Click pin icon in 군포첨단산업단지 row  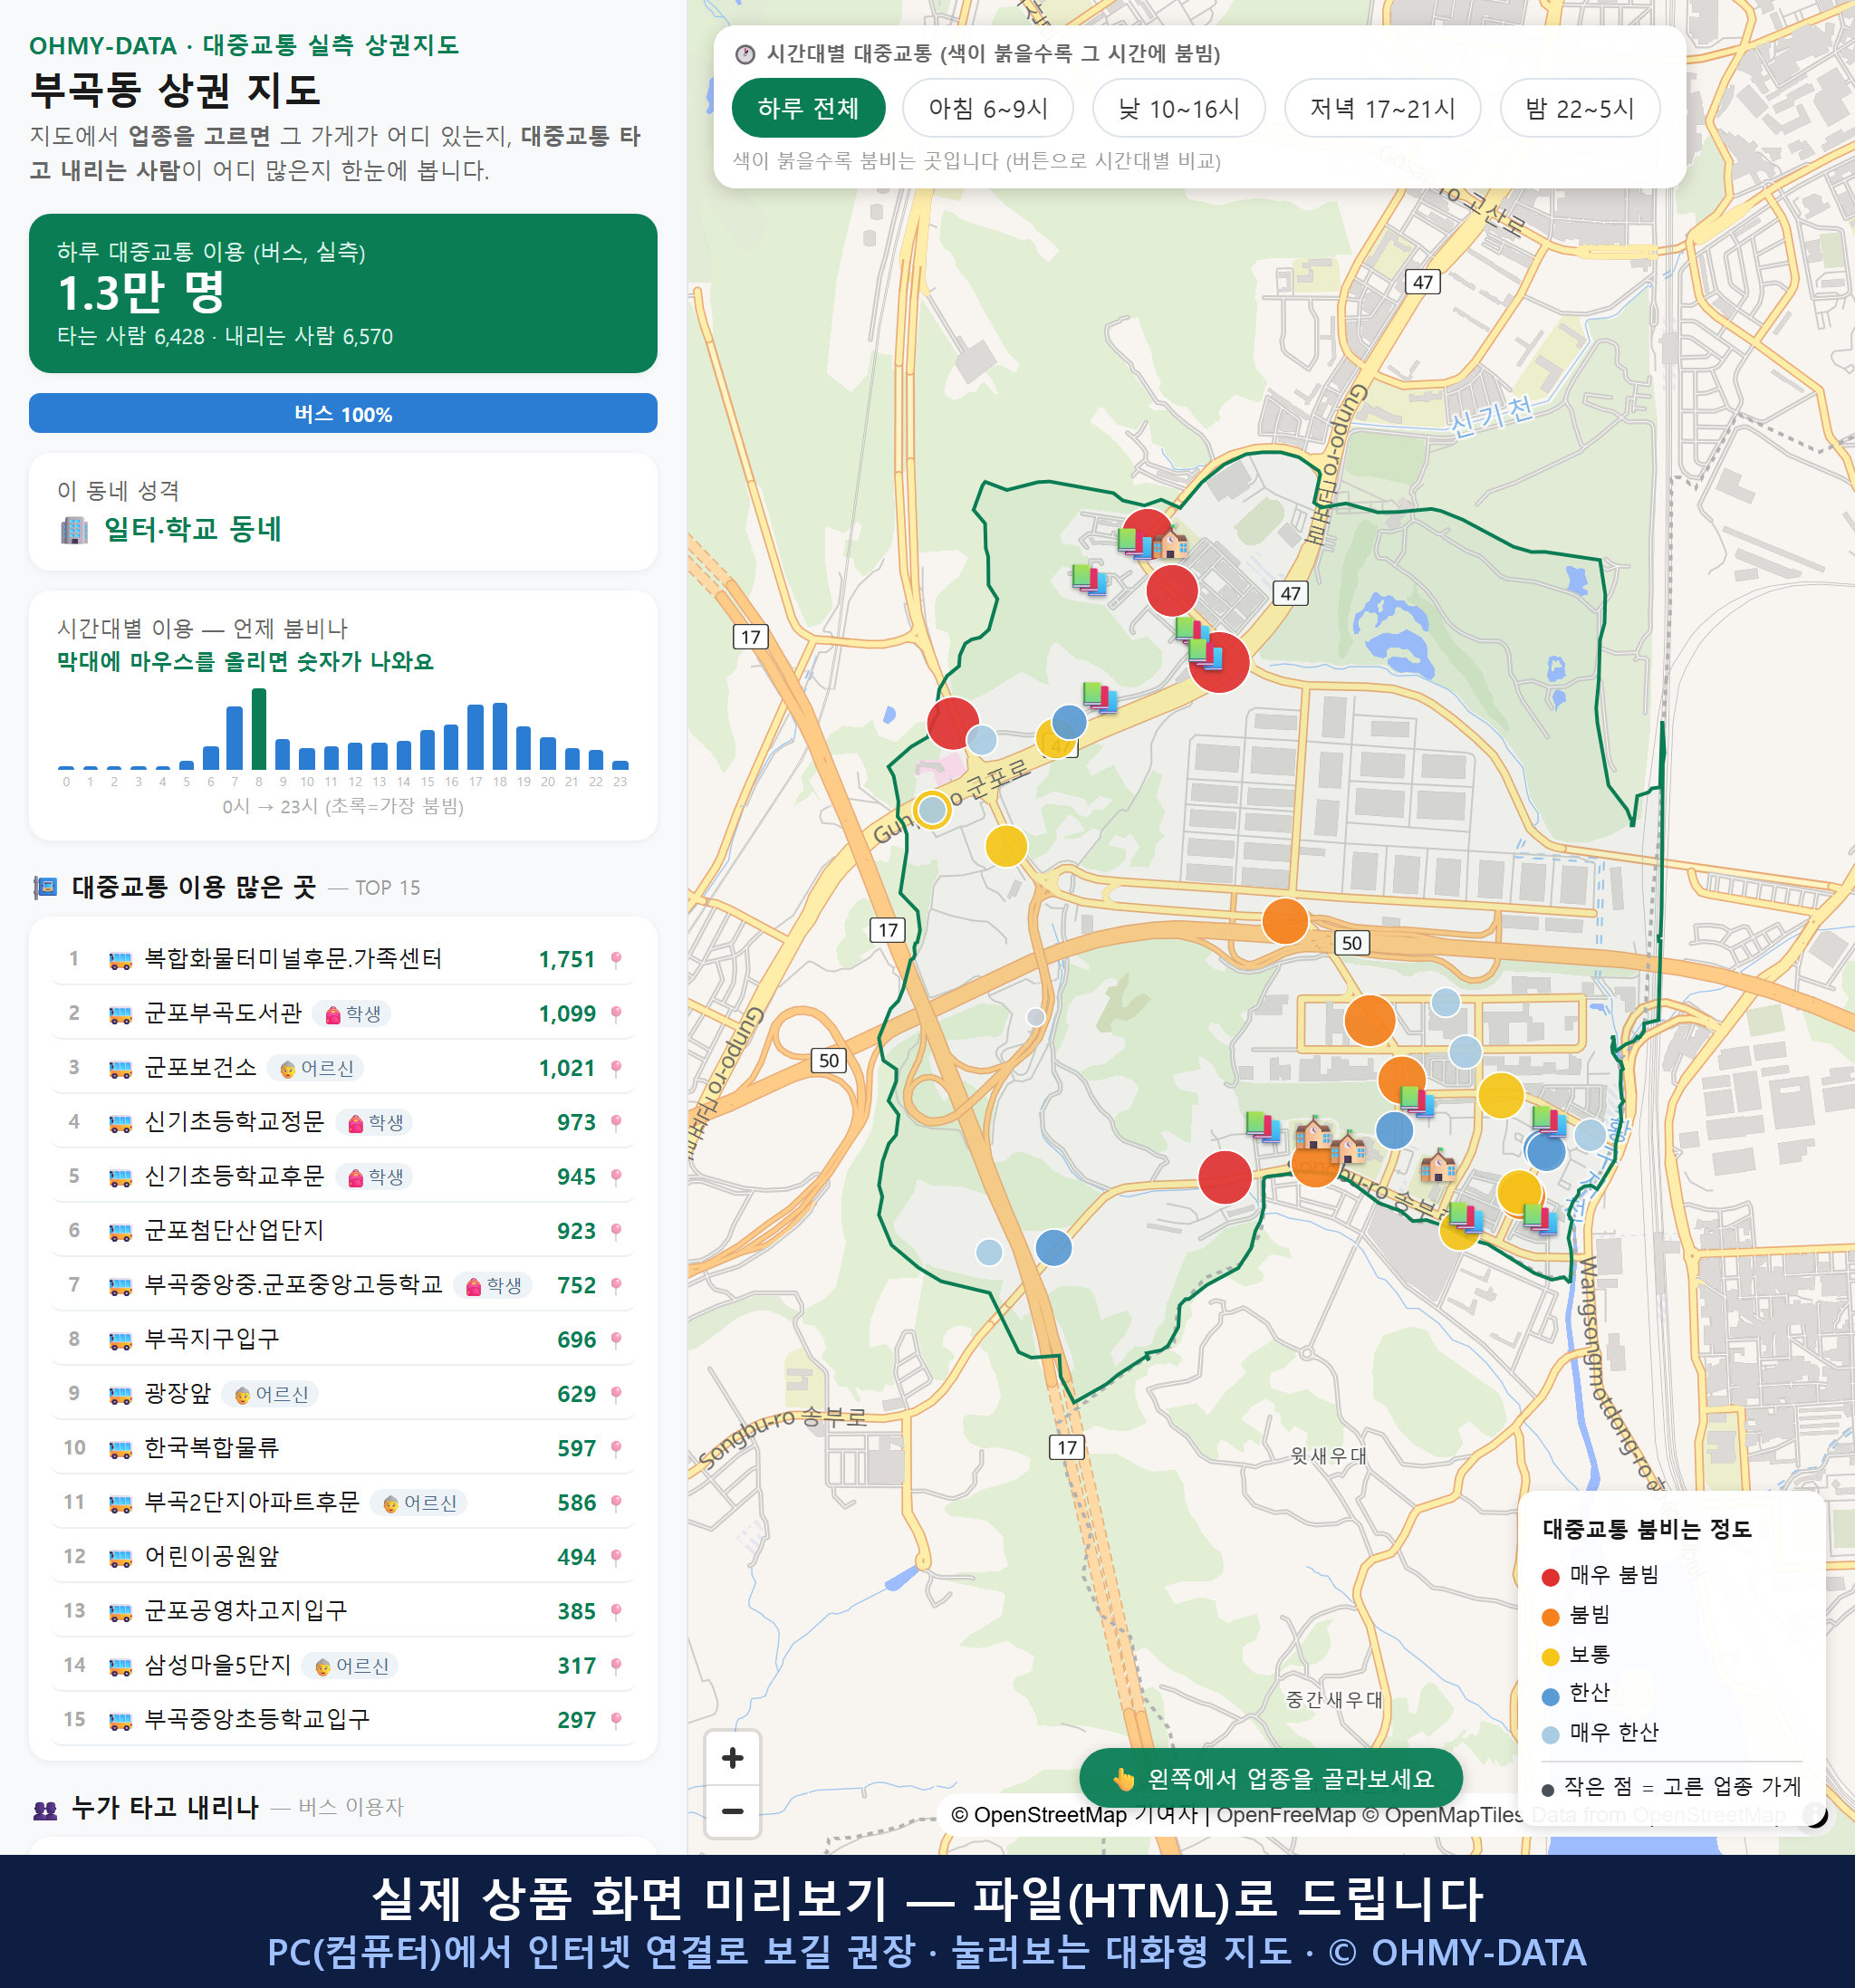click(x=616, y=1231)
